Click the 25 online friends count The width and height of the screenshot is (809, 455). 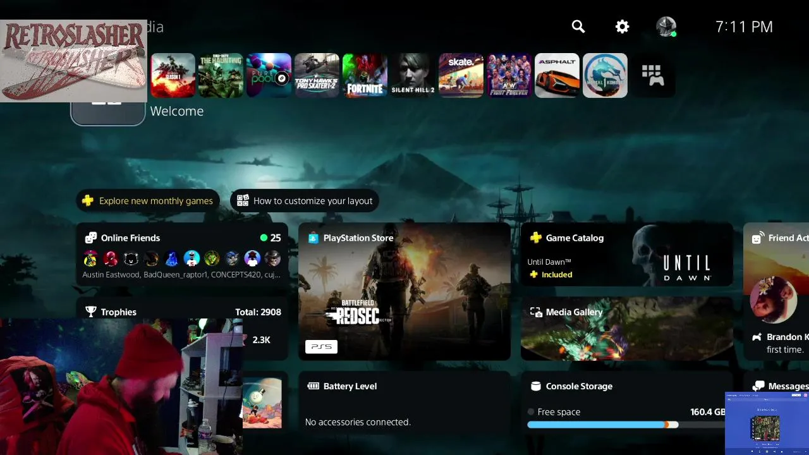click(x=276, y=238)
